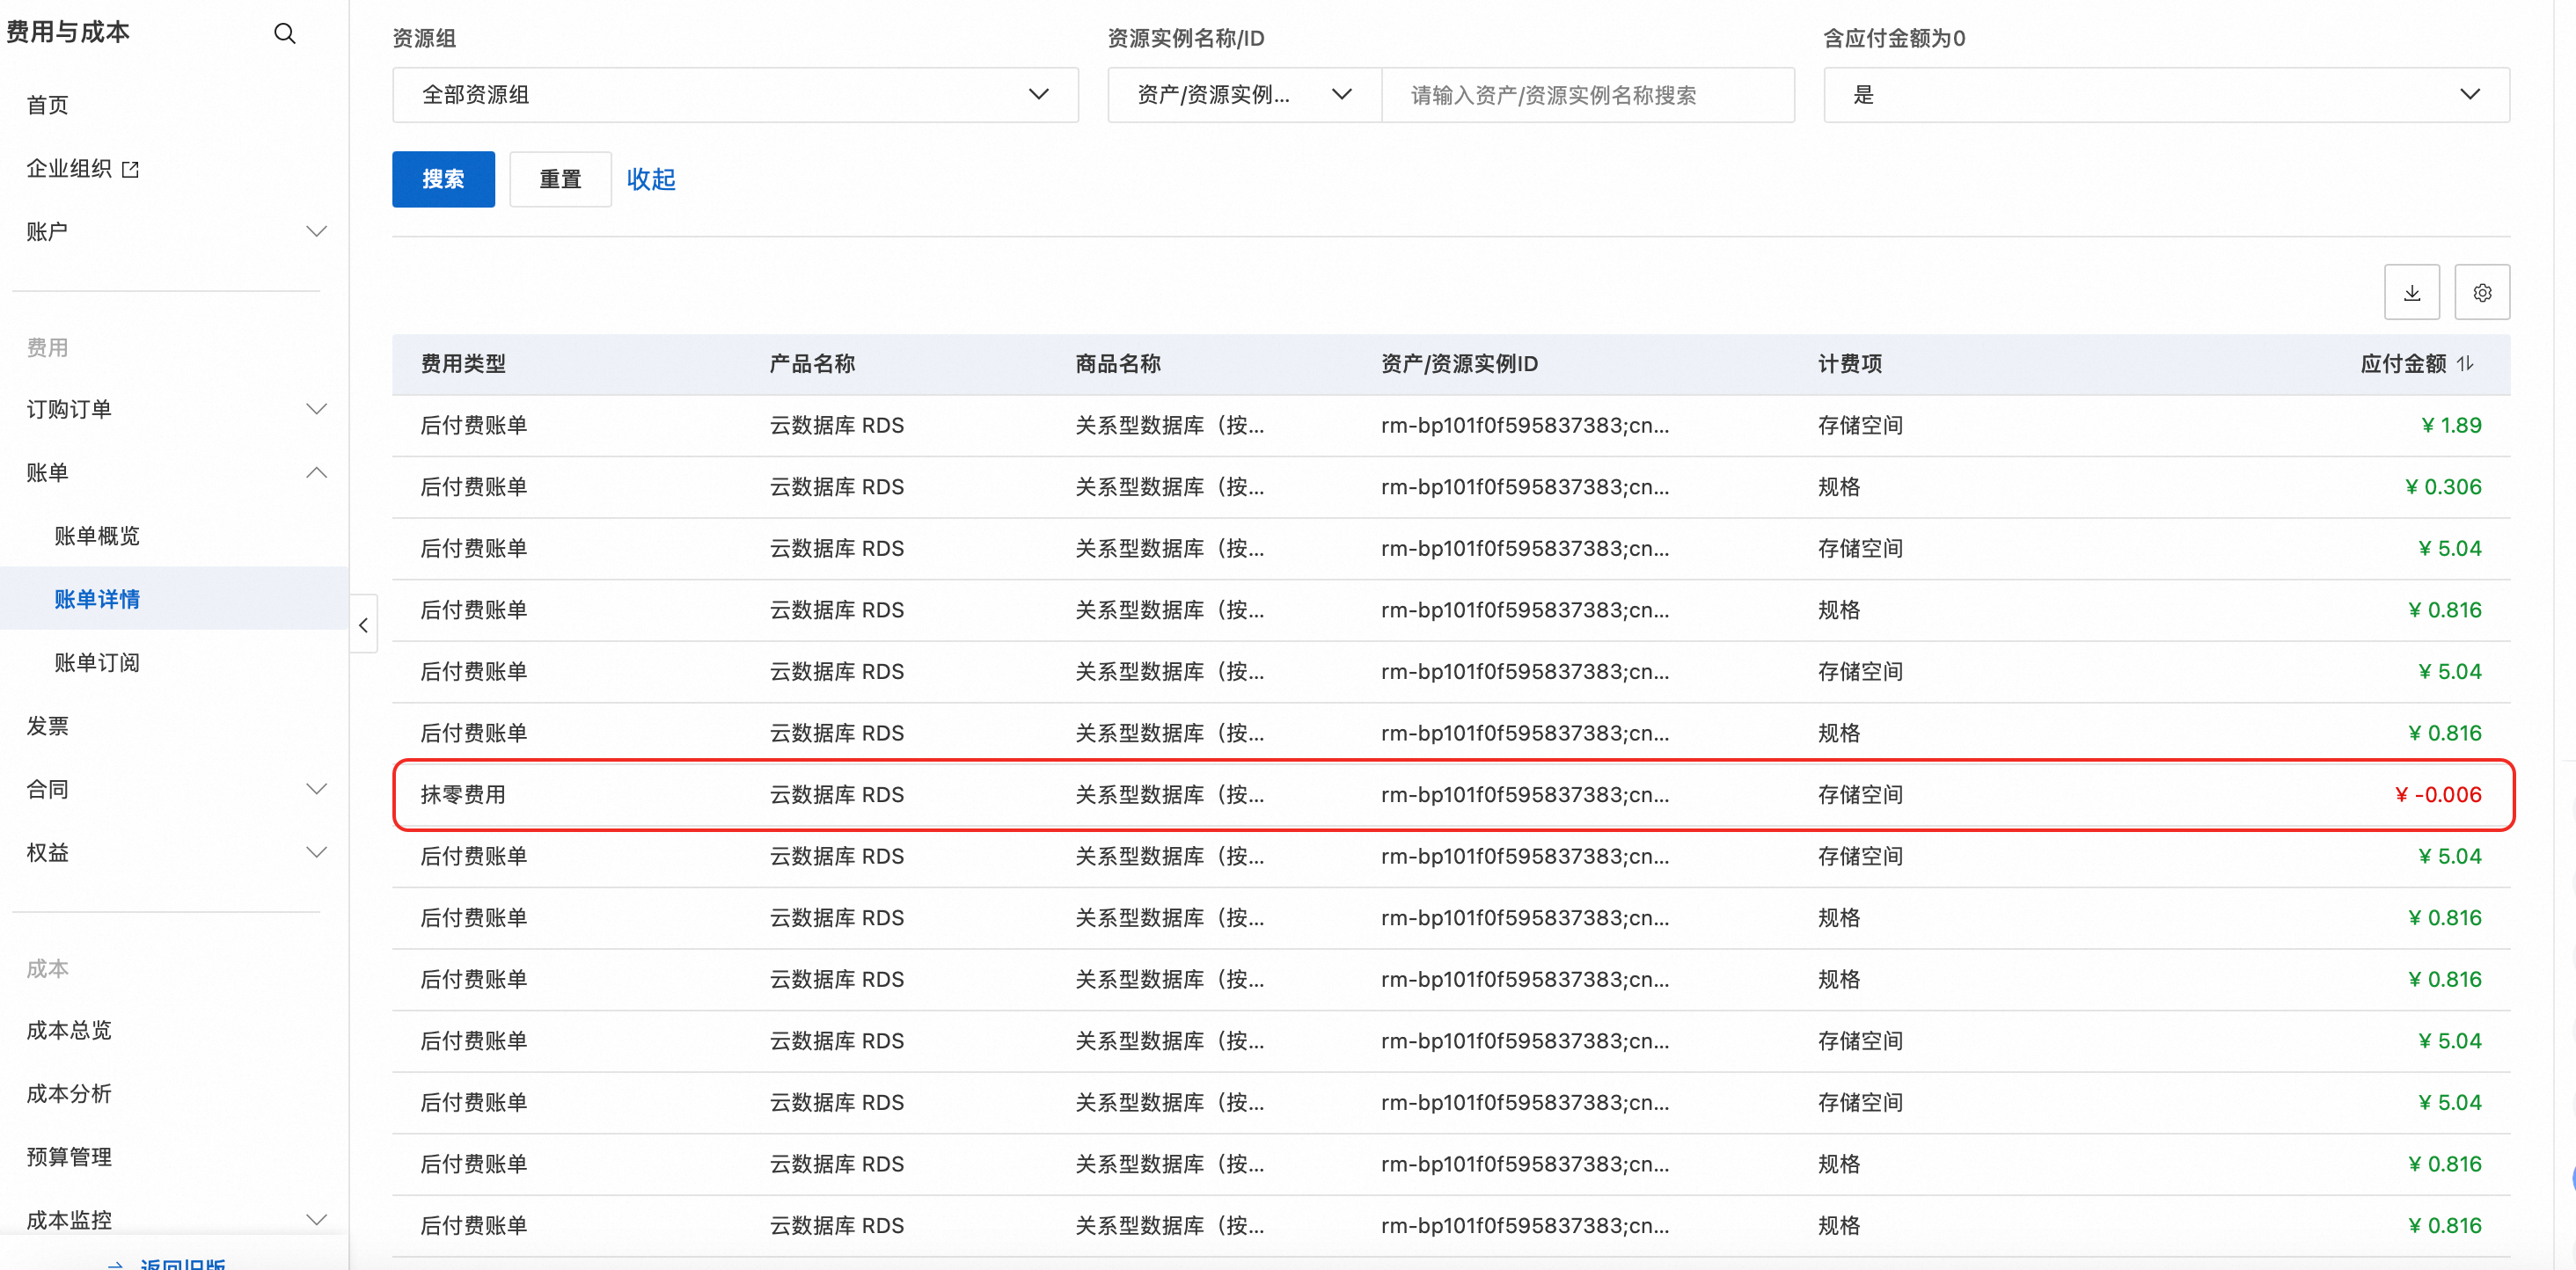
Task: Expand the 账户 menu chevron
Action: (316, 232)
